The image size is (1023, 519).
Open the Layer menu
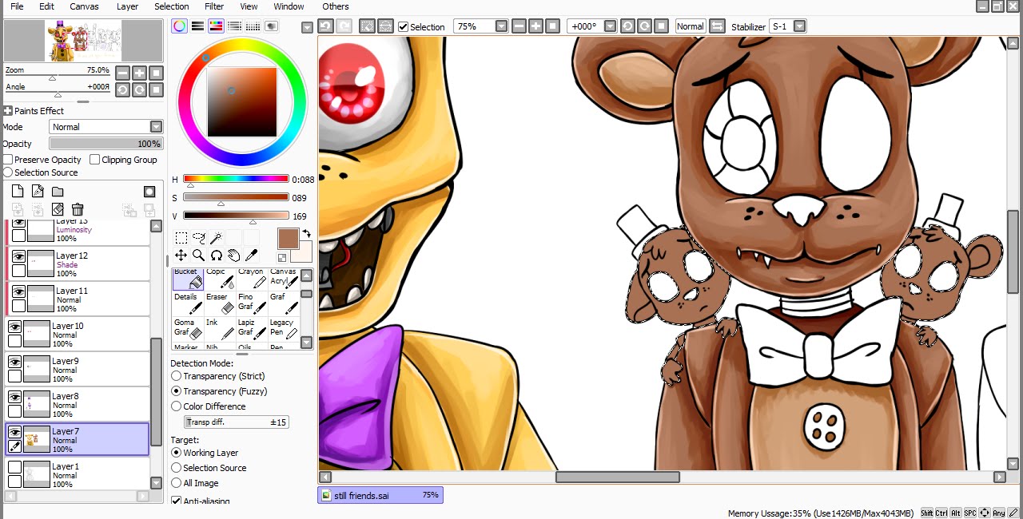point(128,6)
